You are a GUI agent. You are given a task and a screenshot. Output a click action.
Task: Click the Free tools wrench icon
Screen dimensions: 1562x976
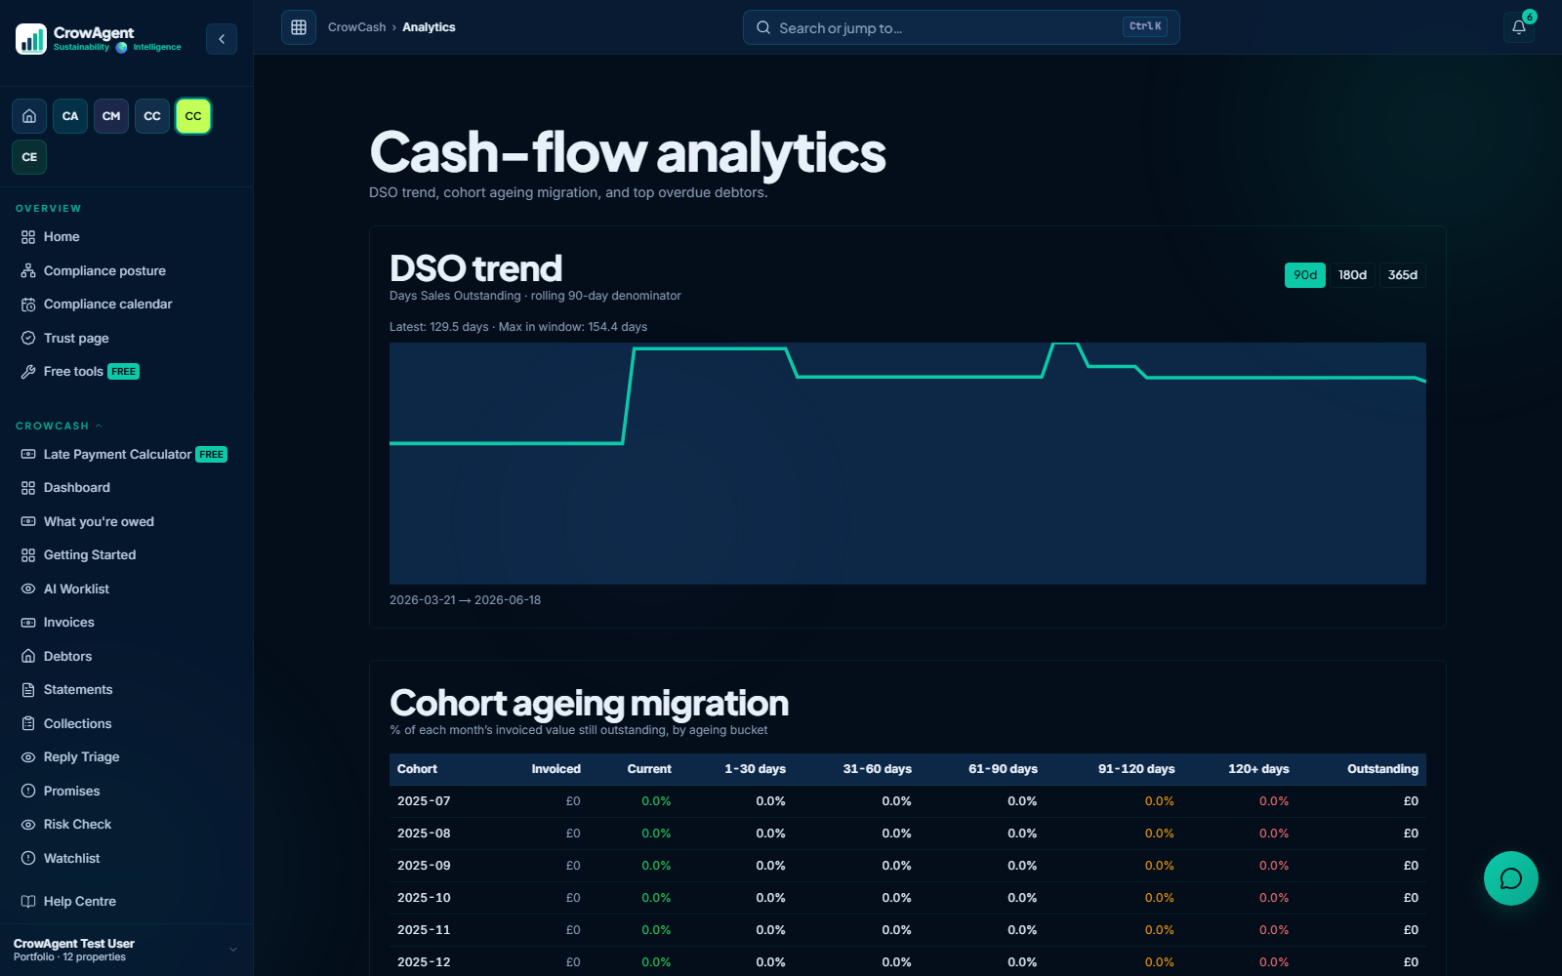pyautogui.click(x=28, y=372)
